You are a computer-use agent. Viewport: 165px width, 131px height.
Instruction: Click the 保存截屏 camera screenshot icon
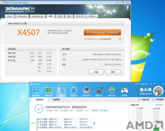(x=153, y=99)
